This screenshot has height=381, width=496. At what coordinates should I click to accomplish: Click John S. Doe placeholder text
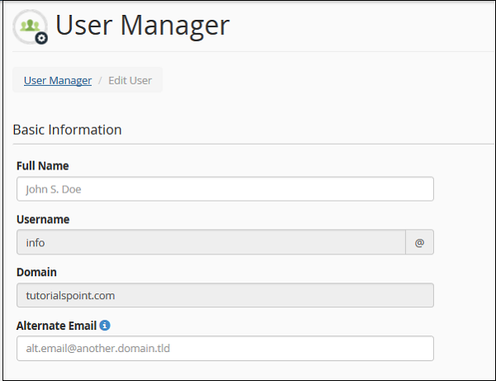pos(53,189)
